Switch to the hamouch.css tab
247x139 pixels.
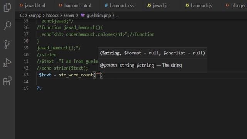(119, 6)
